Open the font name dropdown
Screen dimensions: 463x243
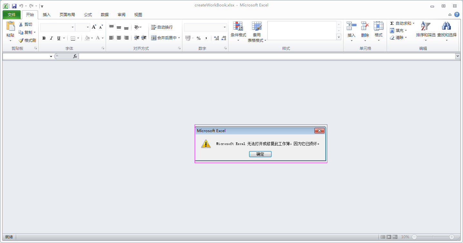coord(73,27)
